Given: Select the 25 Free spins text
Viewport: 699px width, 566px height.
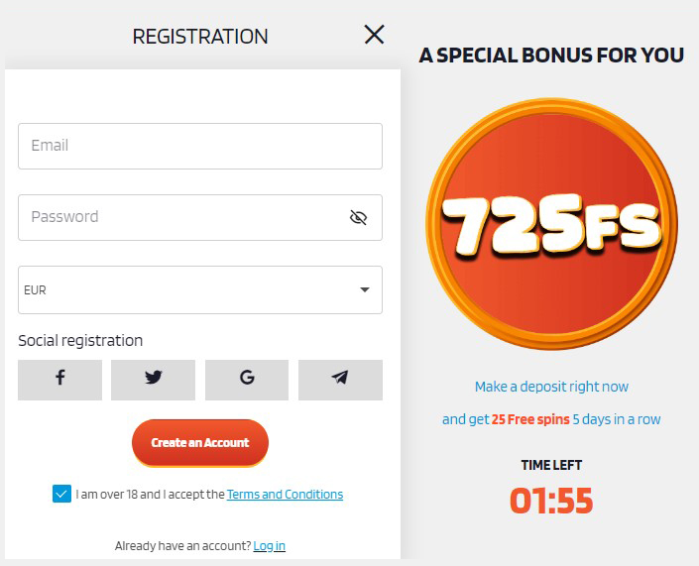Looking at the screenshot, I should (x=530, y=419).
